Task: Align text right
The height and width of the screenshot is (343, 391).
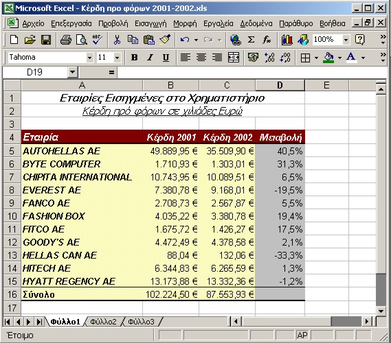Action: [x=217, y=58]
